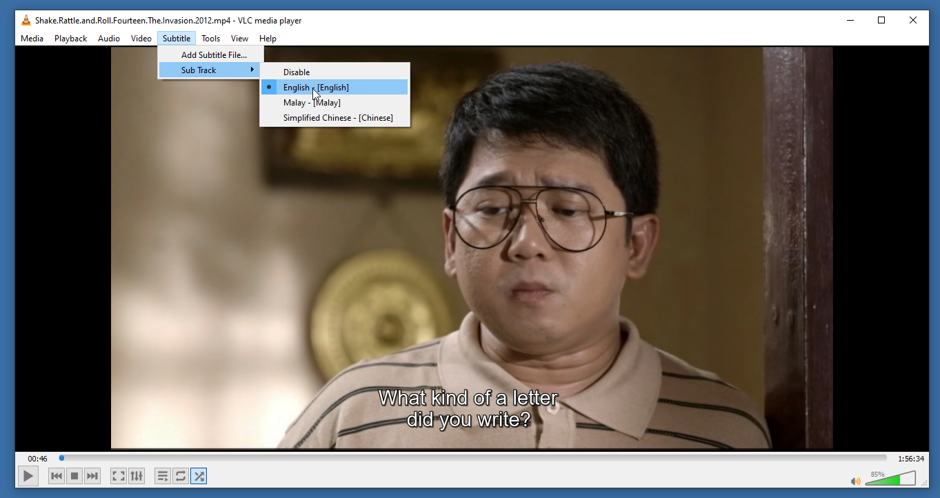Close the open Subtitle menu
This screenshot has width=940, height=498.
(x=177, y=39)
